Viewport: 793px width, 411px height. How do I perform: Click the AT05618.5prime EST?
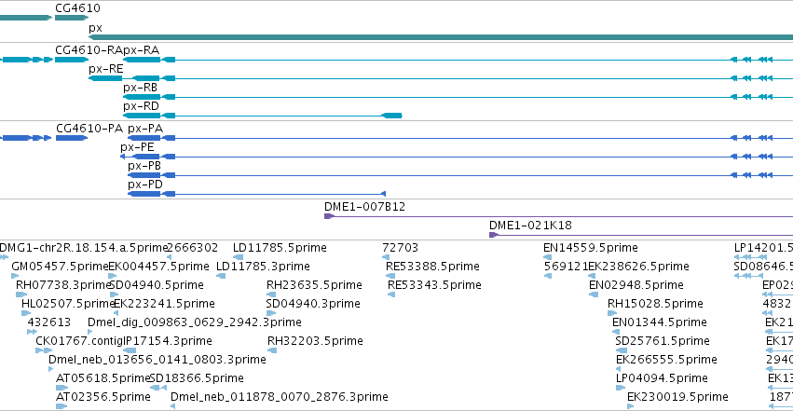point(62,389)
